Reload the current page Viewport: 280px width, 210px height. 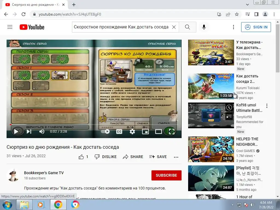pos(24,14)
